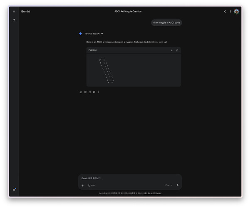Give the response a thumbs up
This screenshot has width=250, height=208.
(81, 92)
